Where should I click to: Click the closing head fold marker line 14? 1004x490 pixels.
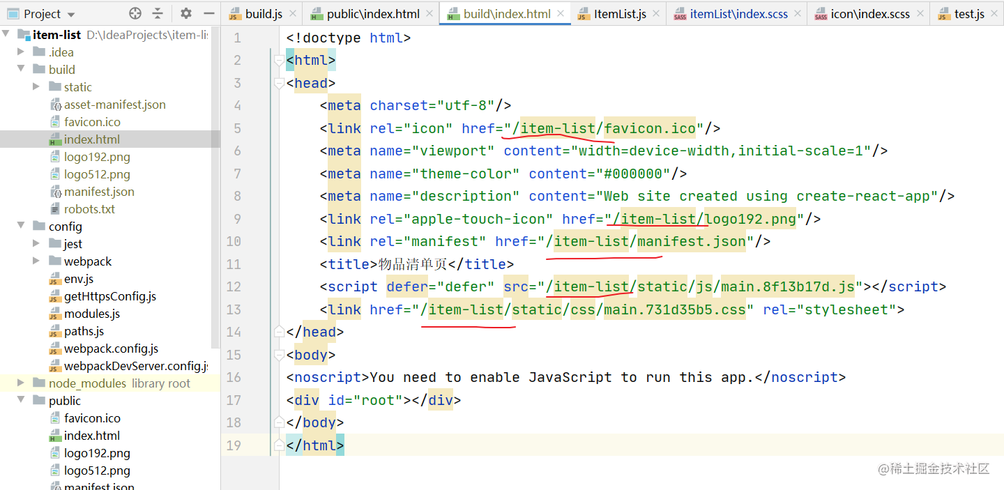pyautogui.click(x=280, y=332)
